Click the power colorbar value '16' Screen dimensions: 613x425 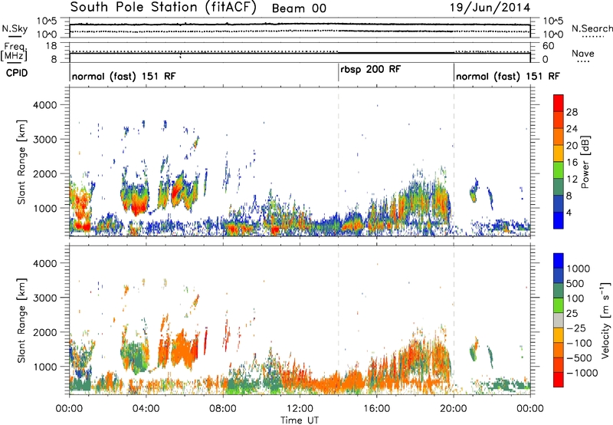(x=572, y=163)
